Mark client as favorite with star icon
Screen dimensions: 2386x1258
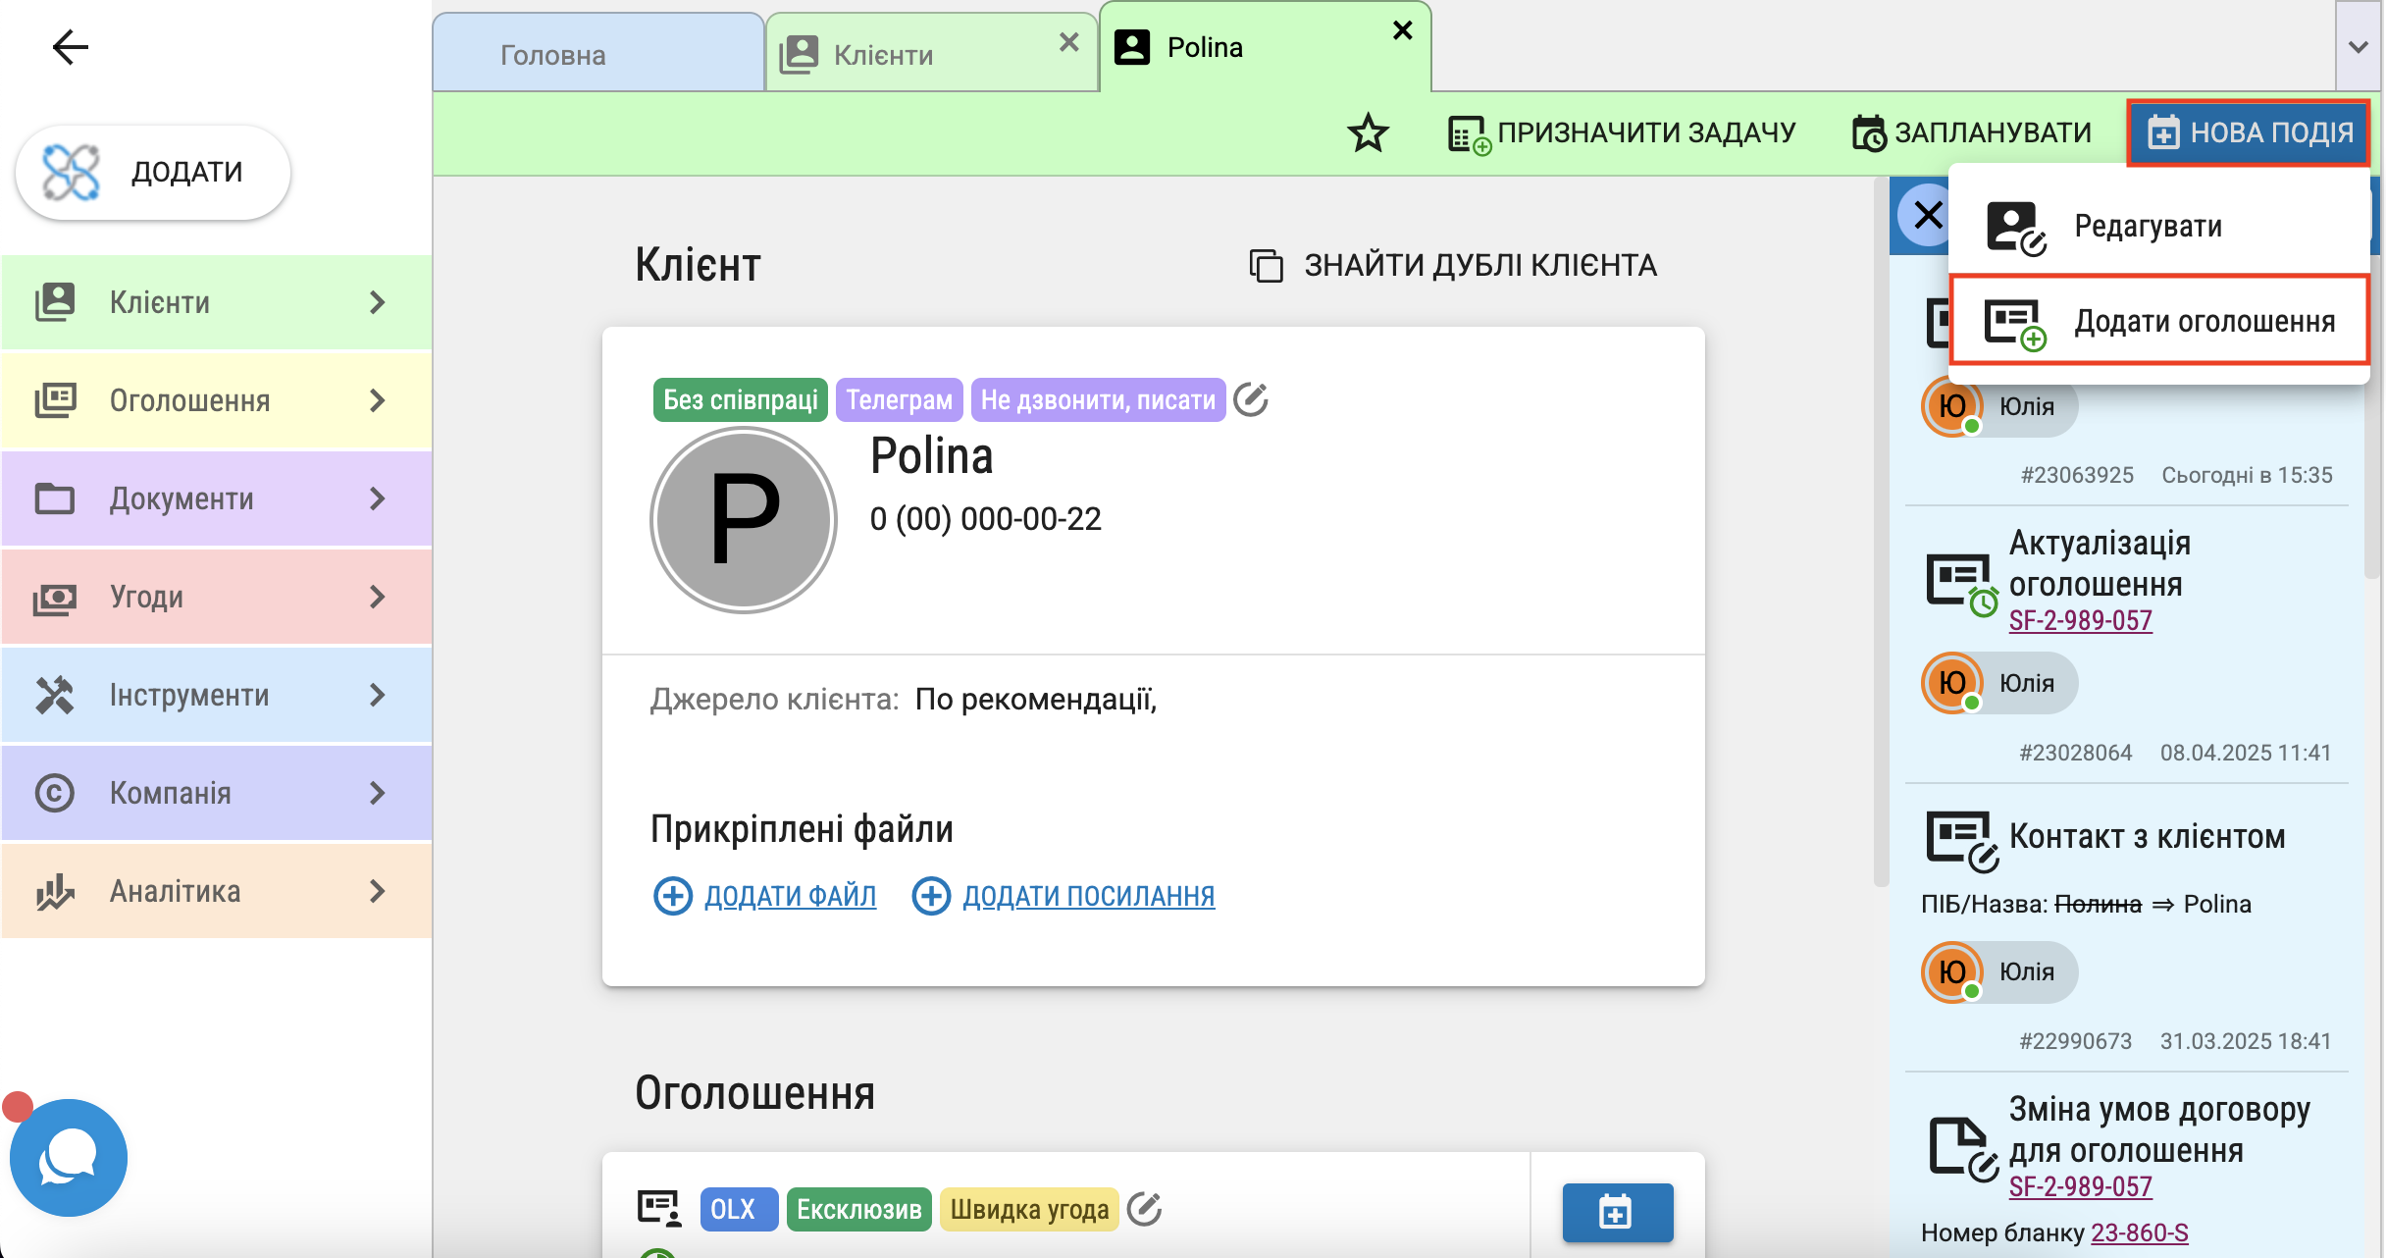pos(1368,133)
